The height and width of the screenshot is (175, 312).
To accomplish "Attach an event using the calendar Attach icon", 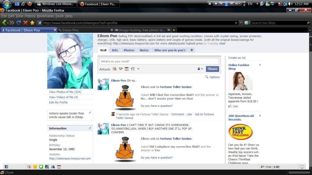I will coord(127,69).
